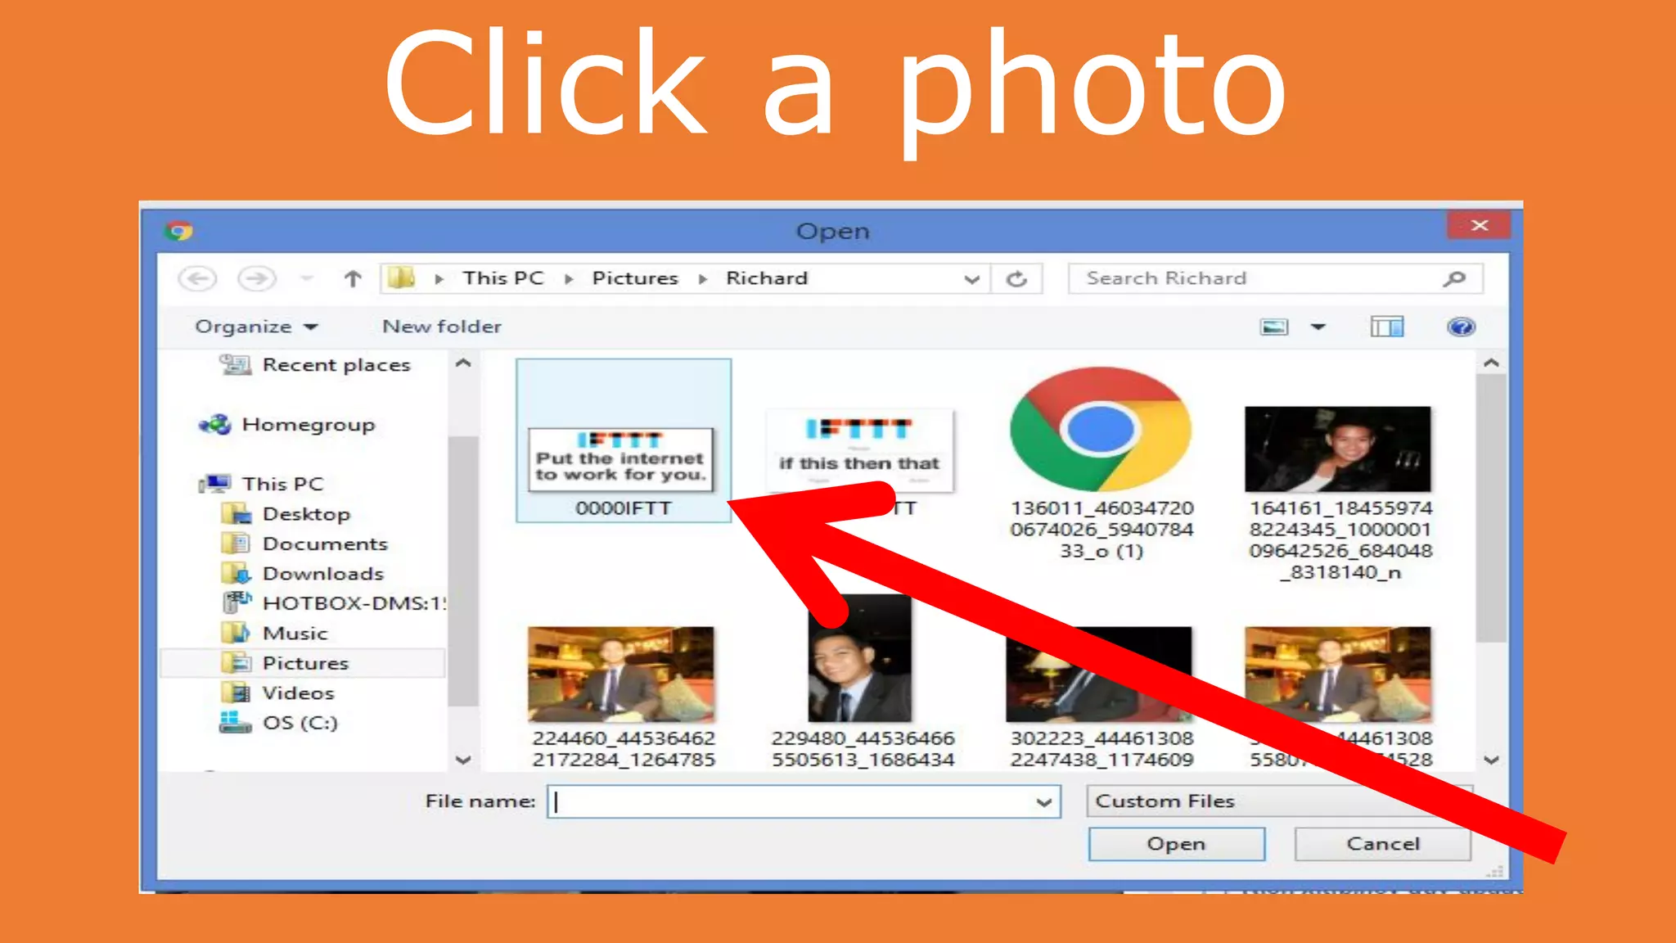
Task: Open the Desktop folder
Action: point(306,514)
